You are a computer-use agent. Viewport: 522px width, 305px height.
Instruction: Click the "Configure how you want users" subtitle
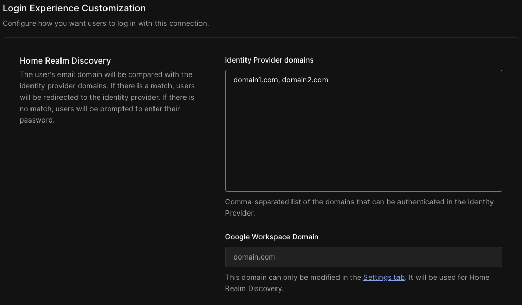click(x=106, y=23)
